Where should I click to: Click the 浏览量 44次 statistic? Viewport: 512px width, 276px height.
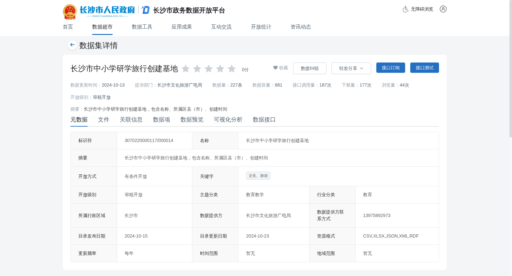coord(396,85)
